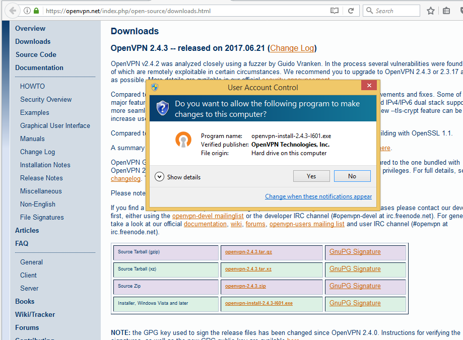
Task: Click 'Installer, Windows Vista and later' cell
Action: coord(166,304)
